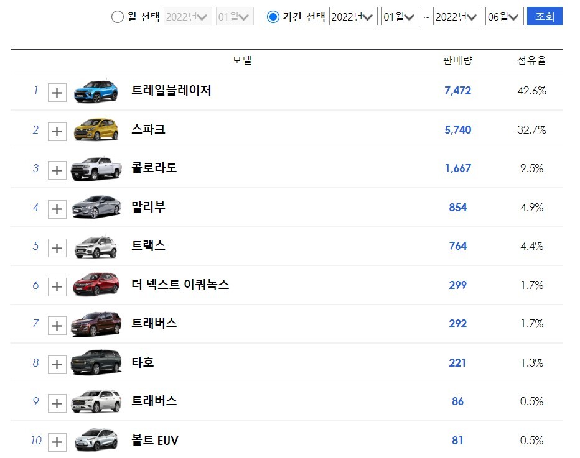Screen dimensions: 580x458
Task: Expand the 더 넥스트 이쿼녹스 row plus
Action: 57,287
